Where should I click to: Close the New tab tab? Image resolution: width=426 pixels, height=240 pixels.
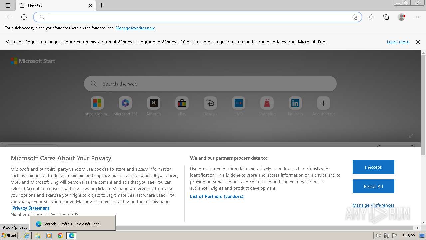point(90,5)
